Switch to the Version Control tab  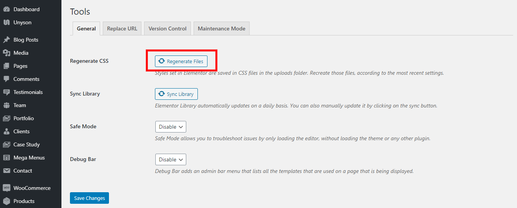point(167,29)
